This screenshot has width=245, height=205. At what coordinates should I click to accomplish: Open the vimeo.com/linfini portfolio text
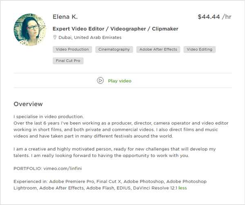pos(62,169)
